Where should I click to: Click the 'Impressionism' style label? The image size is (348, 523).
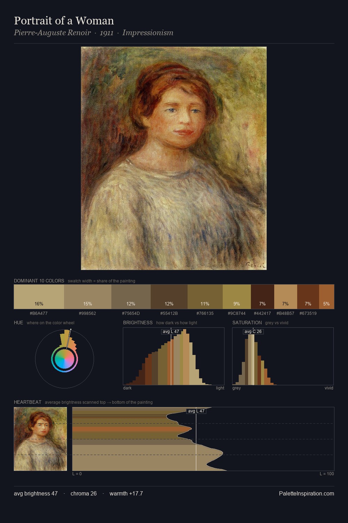[148, 33]
